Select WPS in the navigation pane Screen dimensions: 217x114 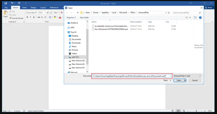point(71,28)
